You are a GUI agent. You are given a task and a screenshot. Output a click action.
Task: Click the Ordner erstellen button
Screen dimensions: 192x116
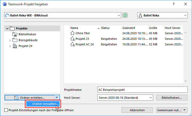tap(30, 97)
